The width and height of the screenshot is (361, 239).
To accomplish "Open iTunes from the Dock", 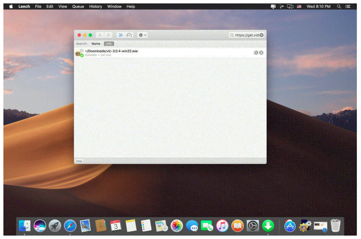I will pyautogui.click(x=222, y=226).
